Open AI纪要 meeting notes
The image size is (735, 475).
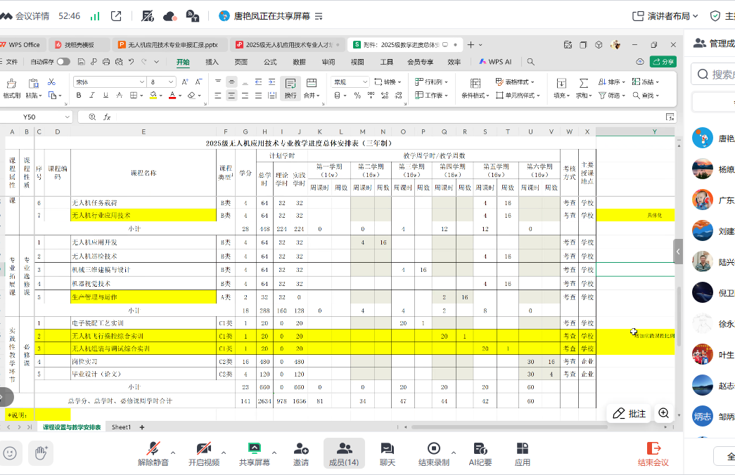point(480,453)
